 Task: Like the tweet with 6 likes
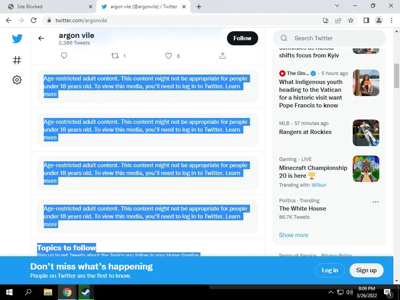click(x=169, y=55)
